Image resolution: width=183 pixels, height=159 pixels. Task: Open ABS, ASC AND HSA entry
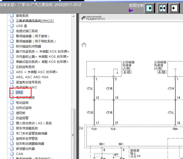click(32, 77)
